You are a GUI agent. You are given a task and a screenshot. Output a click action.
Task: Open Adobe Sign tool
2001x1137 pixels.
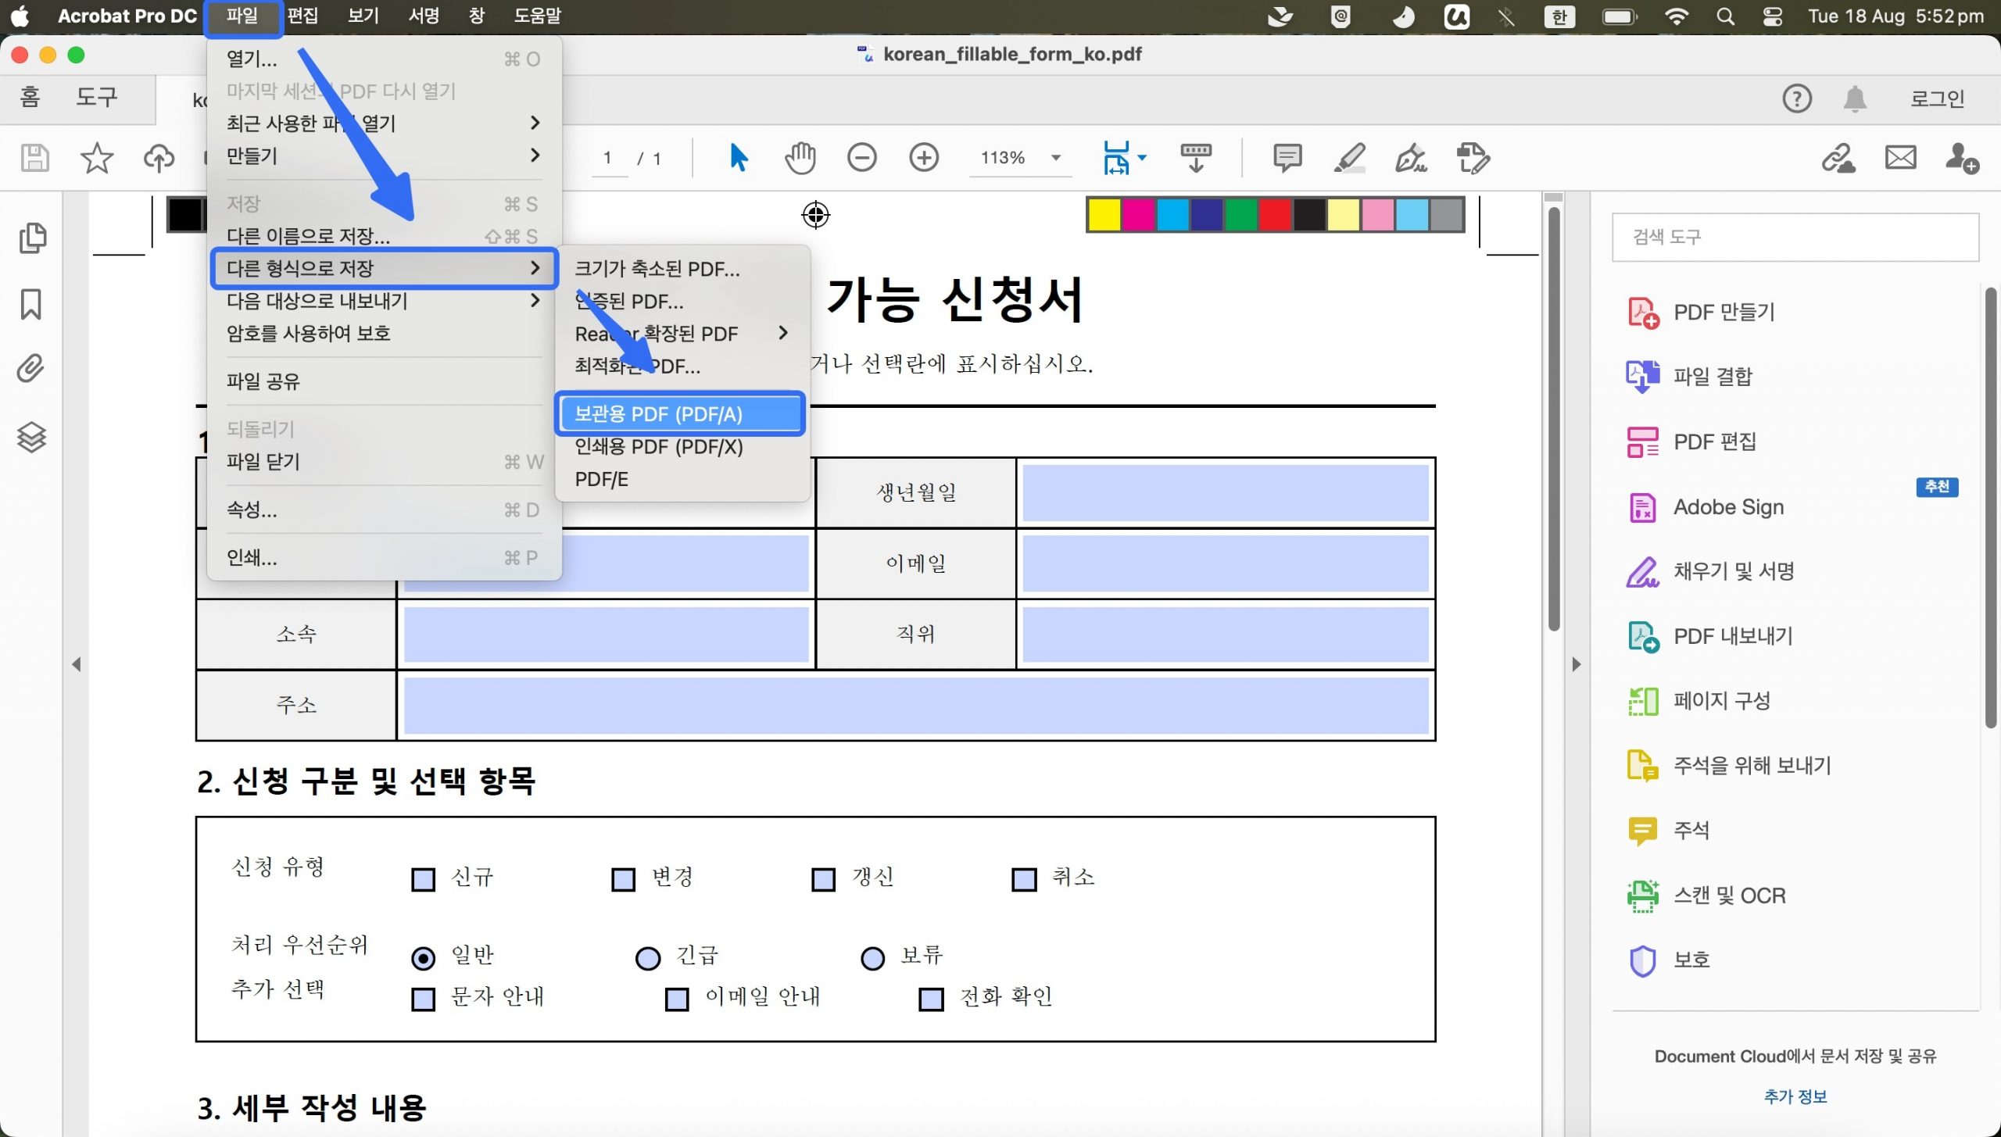(1706, 507)
